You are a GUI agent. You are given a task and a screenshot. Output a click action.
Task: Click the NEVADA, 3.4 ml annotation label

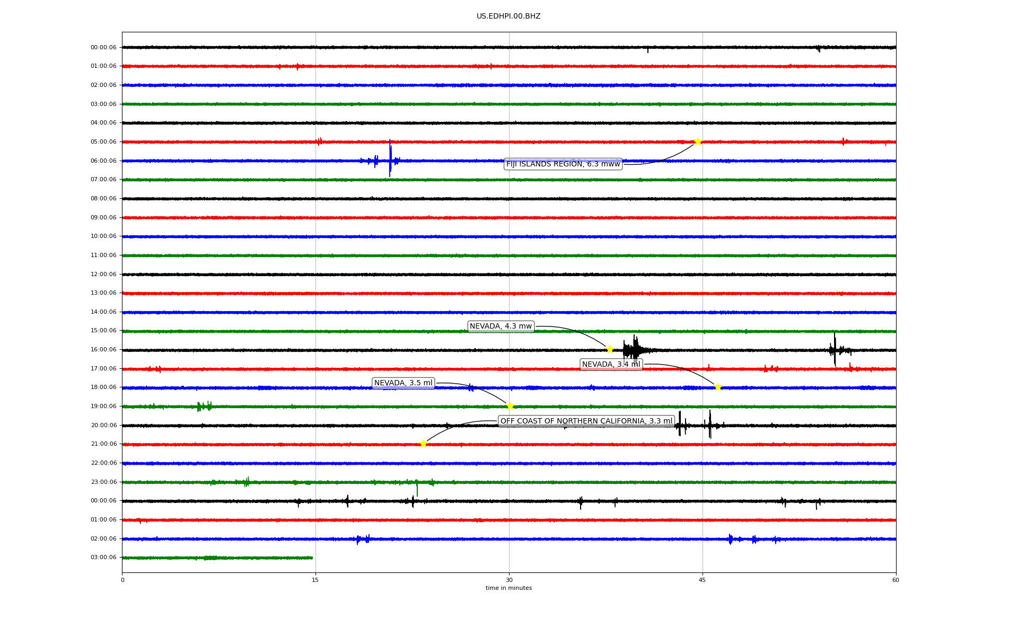pos(611,364)
